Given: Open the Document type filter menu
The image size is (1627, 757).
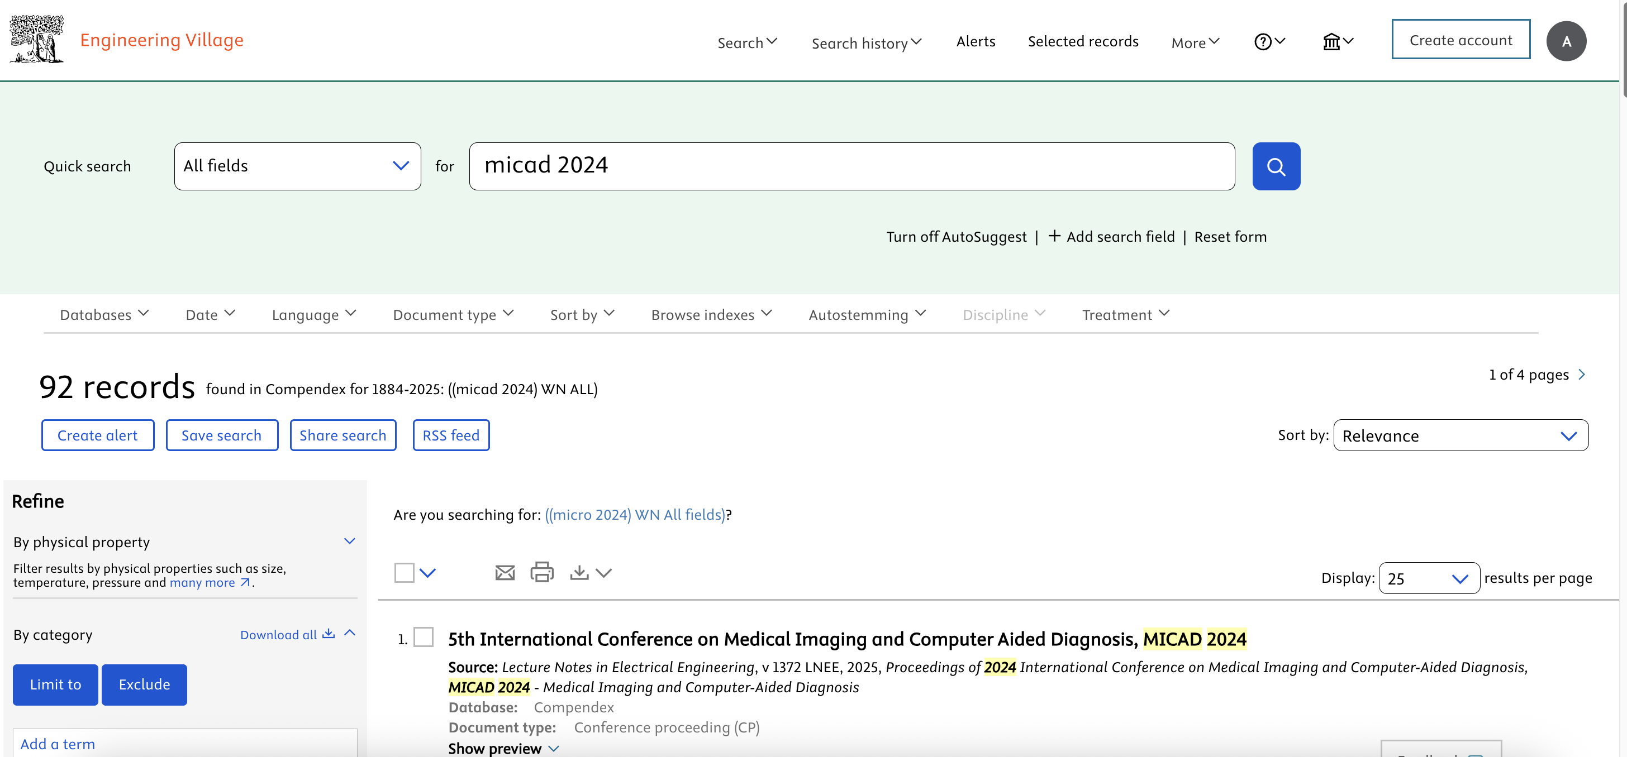Looking at the screenshot, I should pyautogui.click(x=453, y=314).
